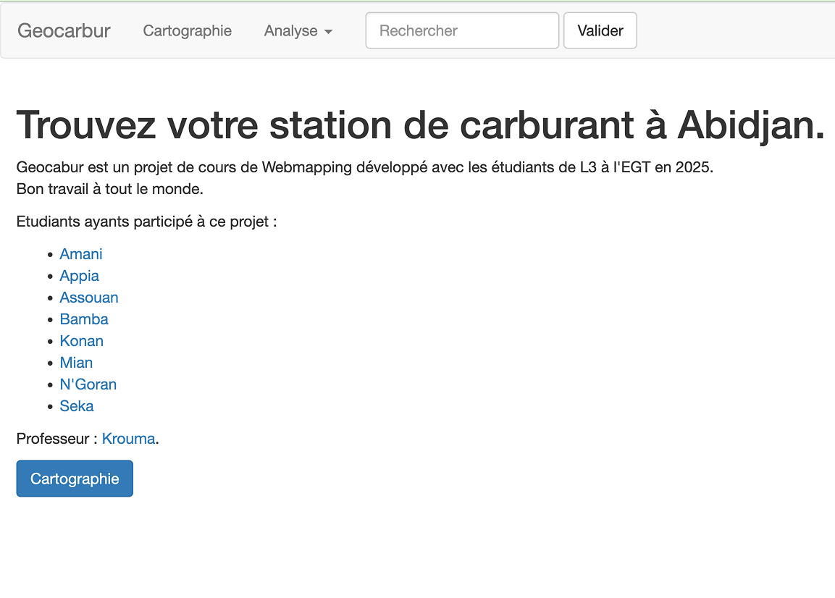Open the Cartographie navbar item
Viewport: 835px width, 598px height.
tap(187, 30)
